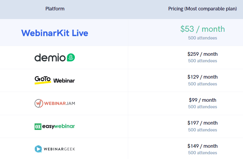The width and height of the screenshot is (243, 159).
Task: Select the WebinarJam $99 / month price
Action: (202, 100)
